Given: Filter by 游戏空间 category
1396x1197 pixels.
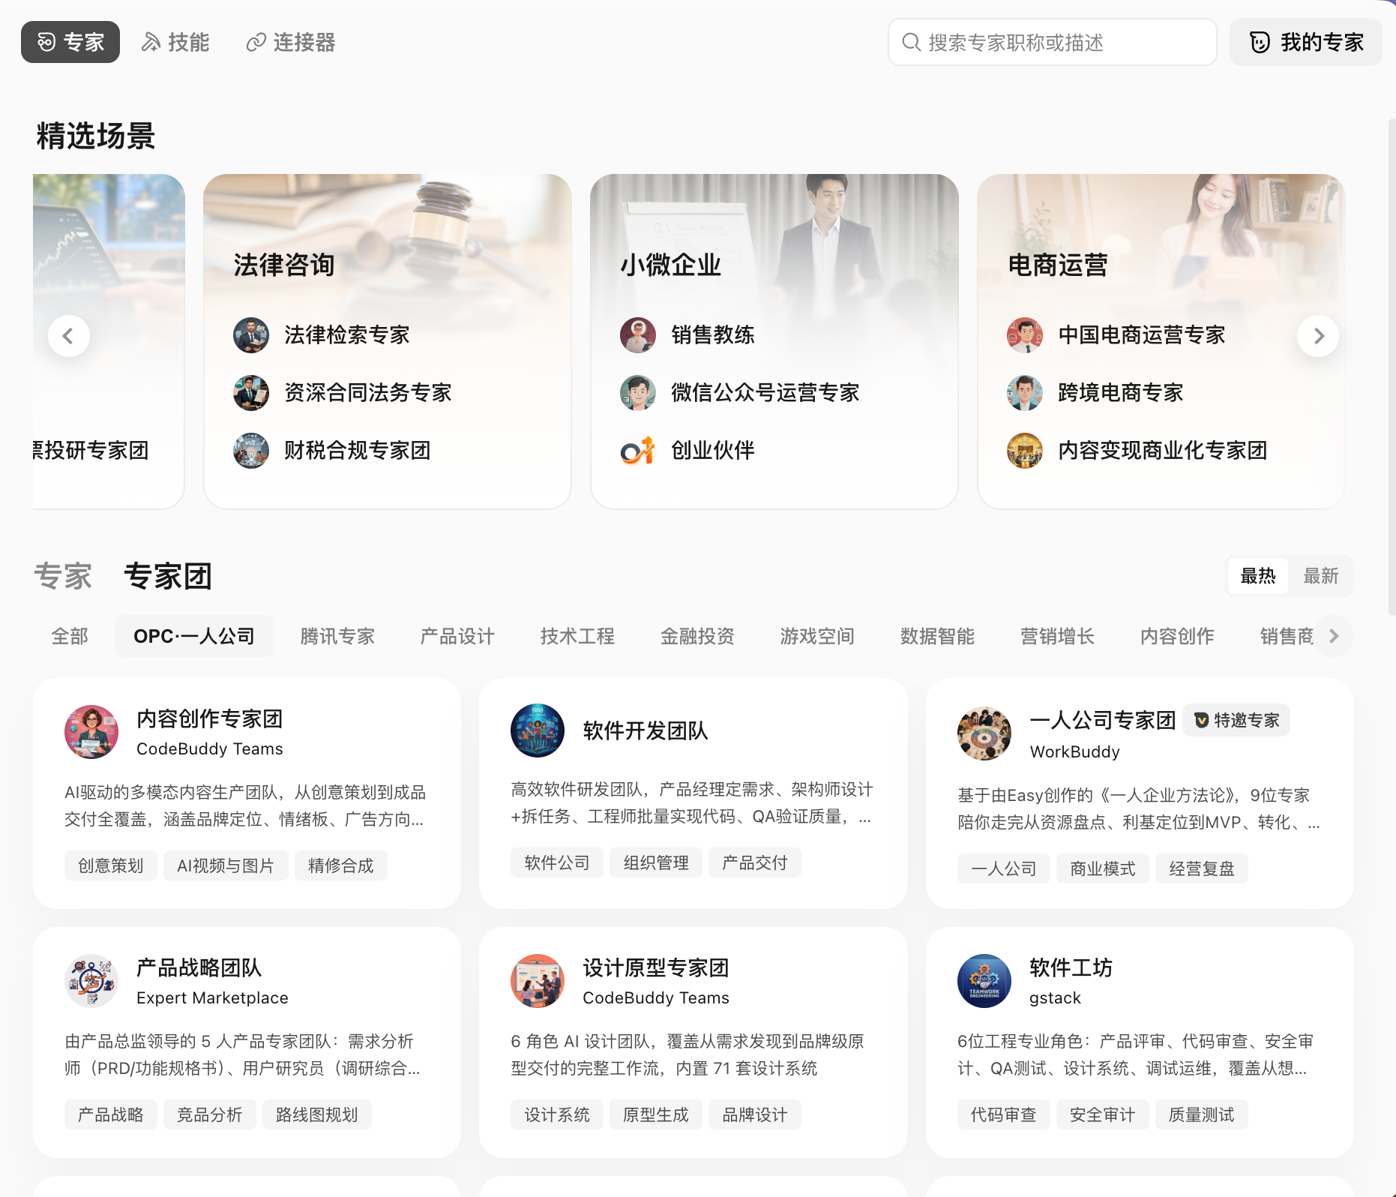Looking at the screenshot, I should 817,636.
